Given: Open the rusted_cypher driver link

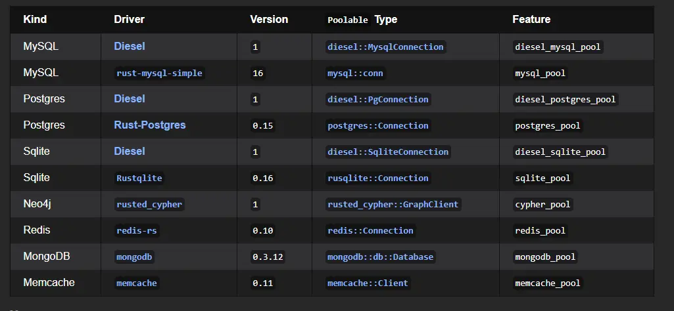Looking at the screenshot, I should tap(149, 204).
